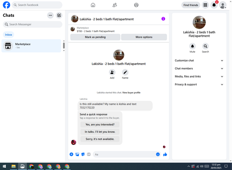Search in conversation magnifier icon

(206, 46)
